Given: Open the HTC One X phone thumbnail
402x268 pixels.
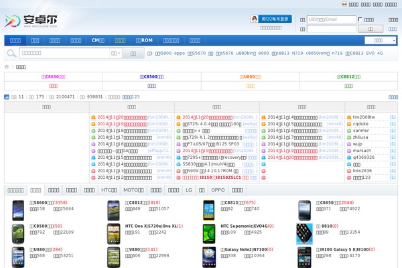Looking at the screenshot, I should point(114,234).
